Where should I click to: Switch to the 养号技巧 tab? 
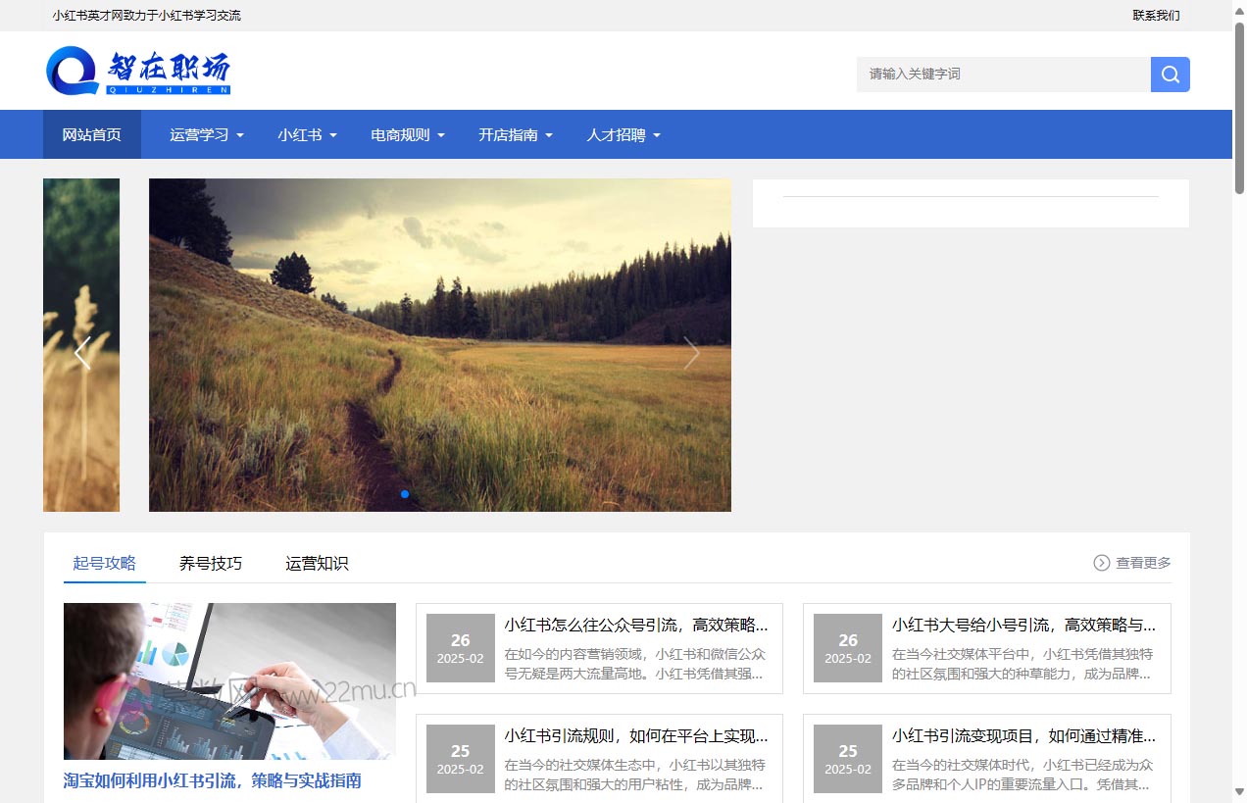tap(211, 563)
